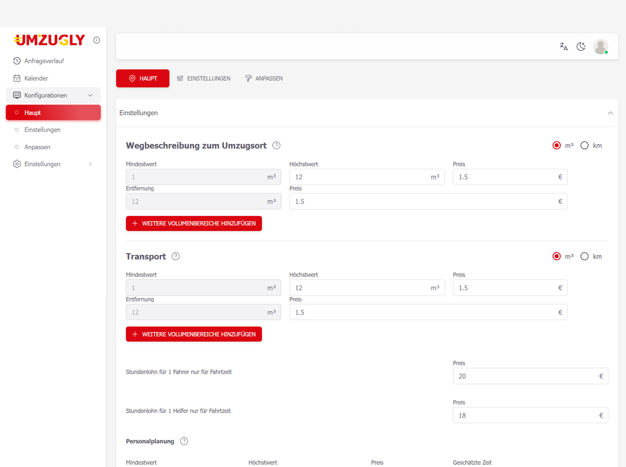This screenshot has width=626, height=467.
Task: Toggle dark mode moon icon
Action: (581, 47)
